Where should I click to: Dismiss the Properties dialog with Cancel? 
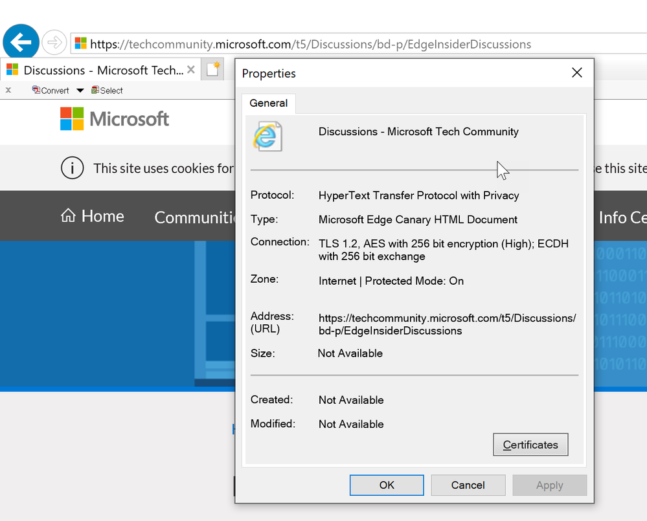pos(468,485)
